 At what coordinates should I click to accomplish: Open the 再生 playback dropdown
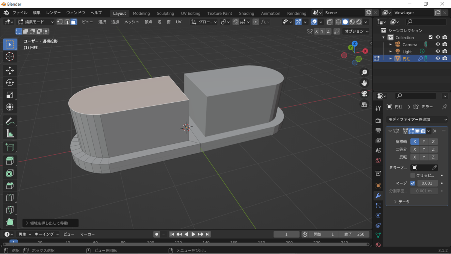pyautogui.click(x=24, y=234)
